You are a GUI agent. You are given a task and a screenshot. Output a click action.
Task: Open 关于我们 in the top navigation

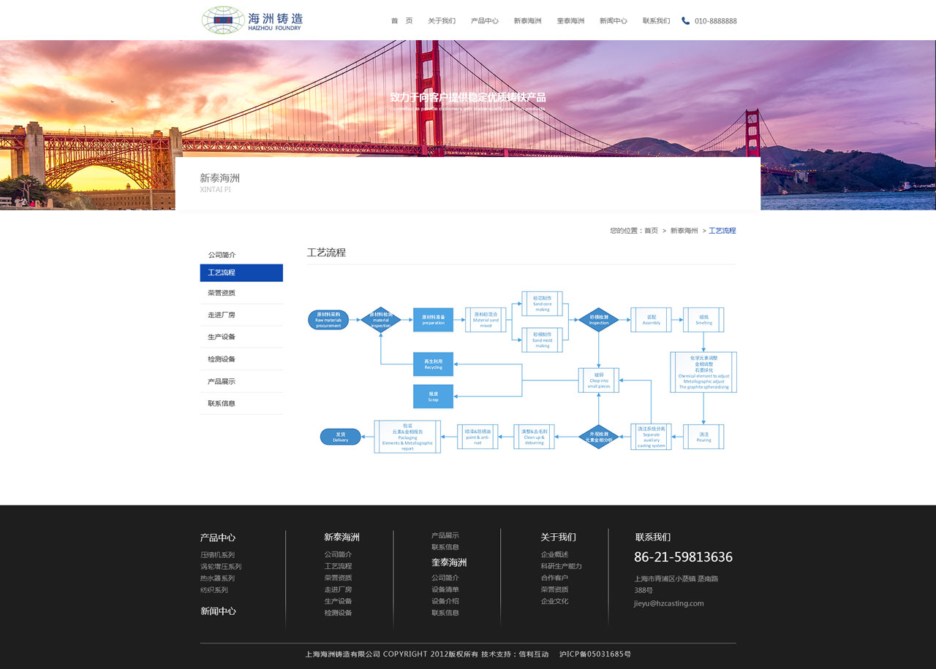pos(442,21)
